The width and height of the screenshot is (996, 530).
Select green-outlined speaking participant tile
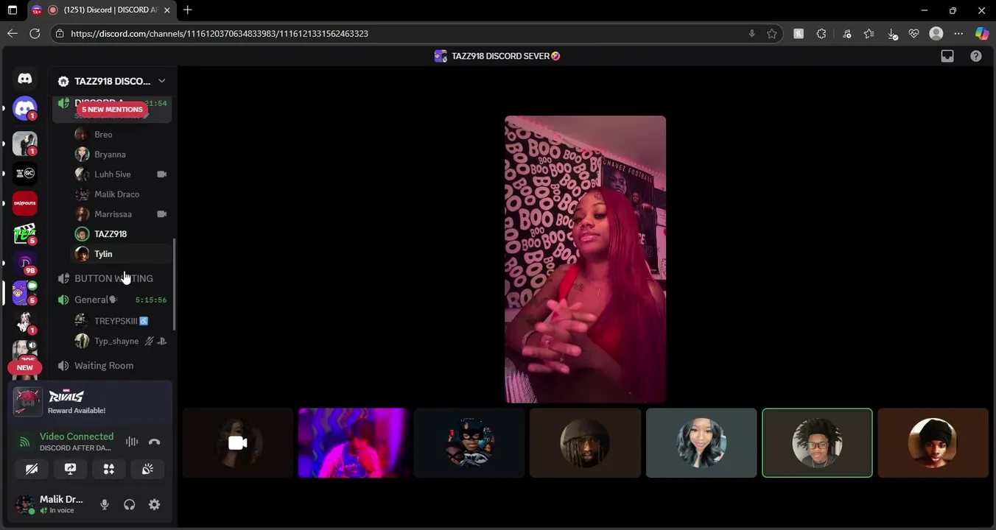coord(817,442)
